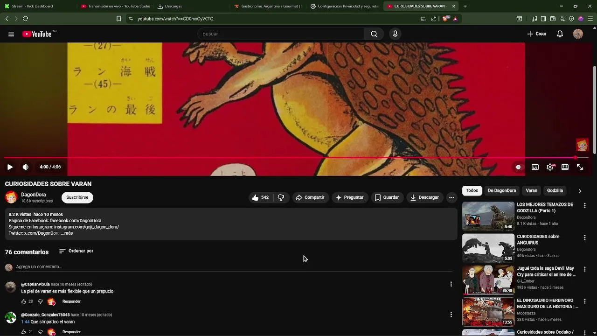Open options for the Devil May Cry video
Viewport: 597px width, 336px height.
point(584,269)
